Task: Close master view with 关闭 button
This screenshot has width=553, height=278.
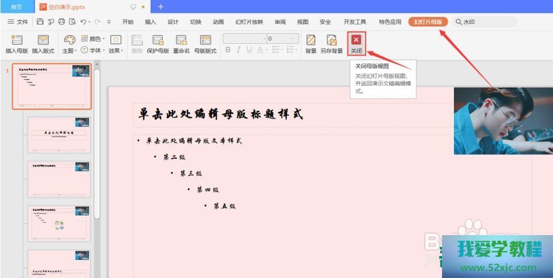Action: point(356,43)
